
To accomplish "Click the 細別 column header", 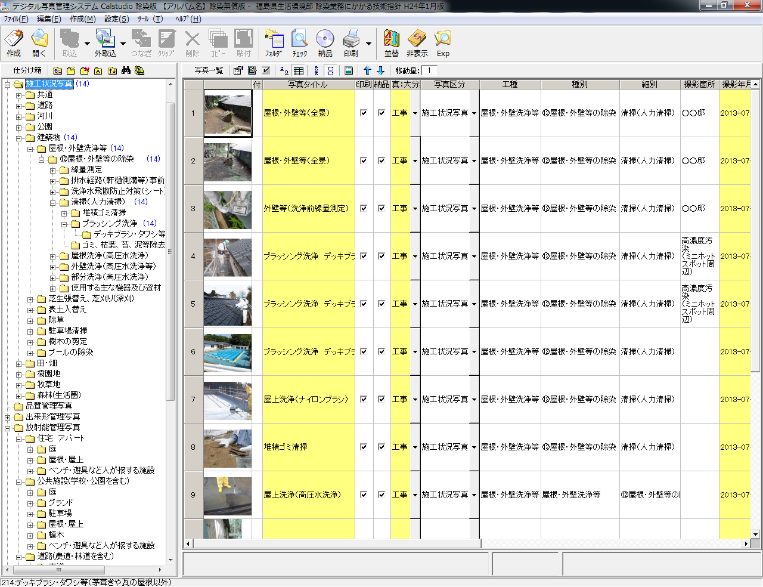I will click(650, 85).
